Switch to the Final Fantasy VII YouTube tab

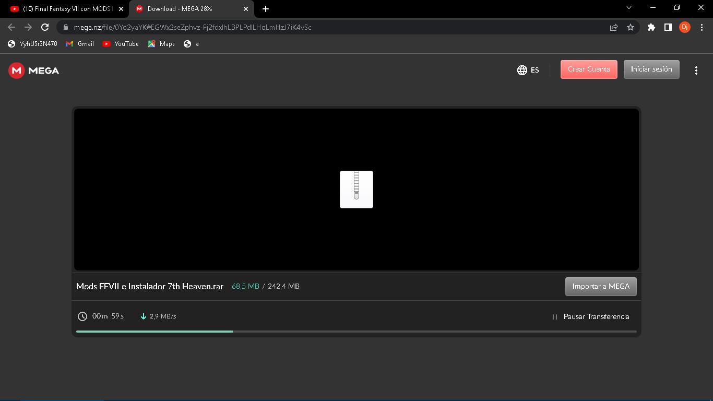tap(65, 9)
